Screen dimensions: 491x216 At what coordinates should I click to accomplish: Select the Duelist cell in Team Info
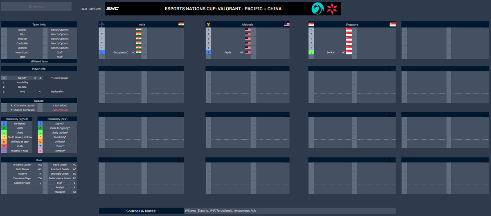coord(23,30)
